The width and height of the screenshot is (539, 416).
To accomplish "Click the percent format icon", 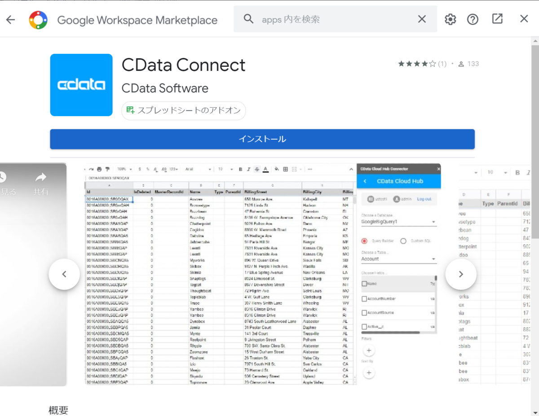I will click(x=147, y=169).
